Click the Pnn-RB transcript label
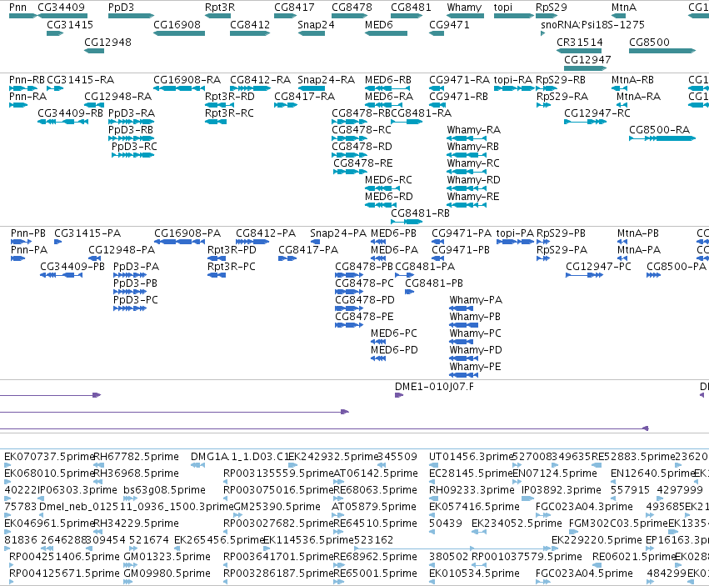 pyautogui.click(x=27, y=80)
